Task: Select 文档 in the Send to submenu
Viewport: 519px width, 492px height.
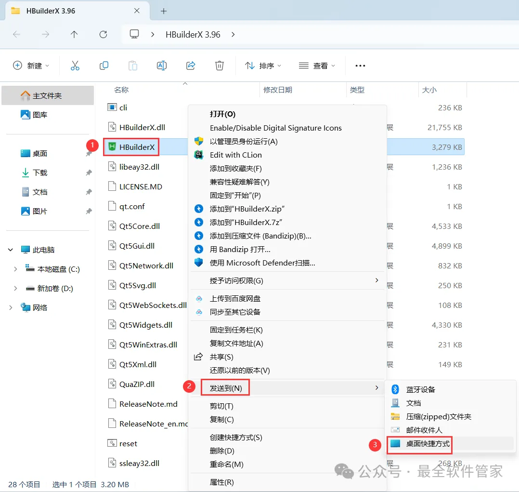Action: click(x=414, y=403)
